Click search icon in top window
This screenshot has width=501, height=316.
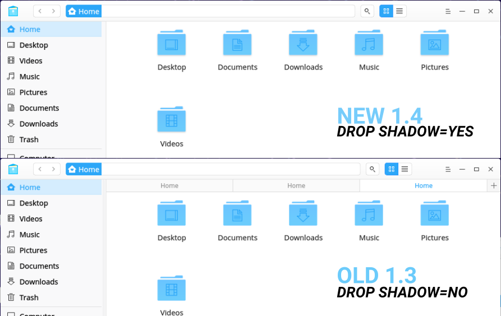tap(367, 11)
